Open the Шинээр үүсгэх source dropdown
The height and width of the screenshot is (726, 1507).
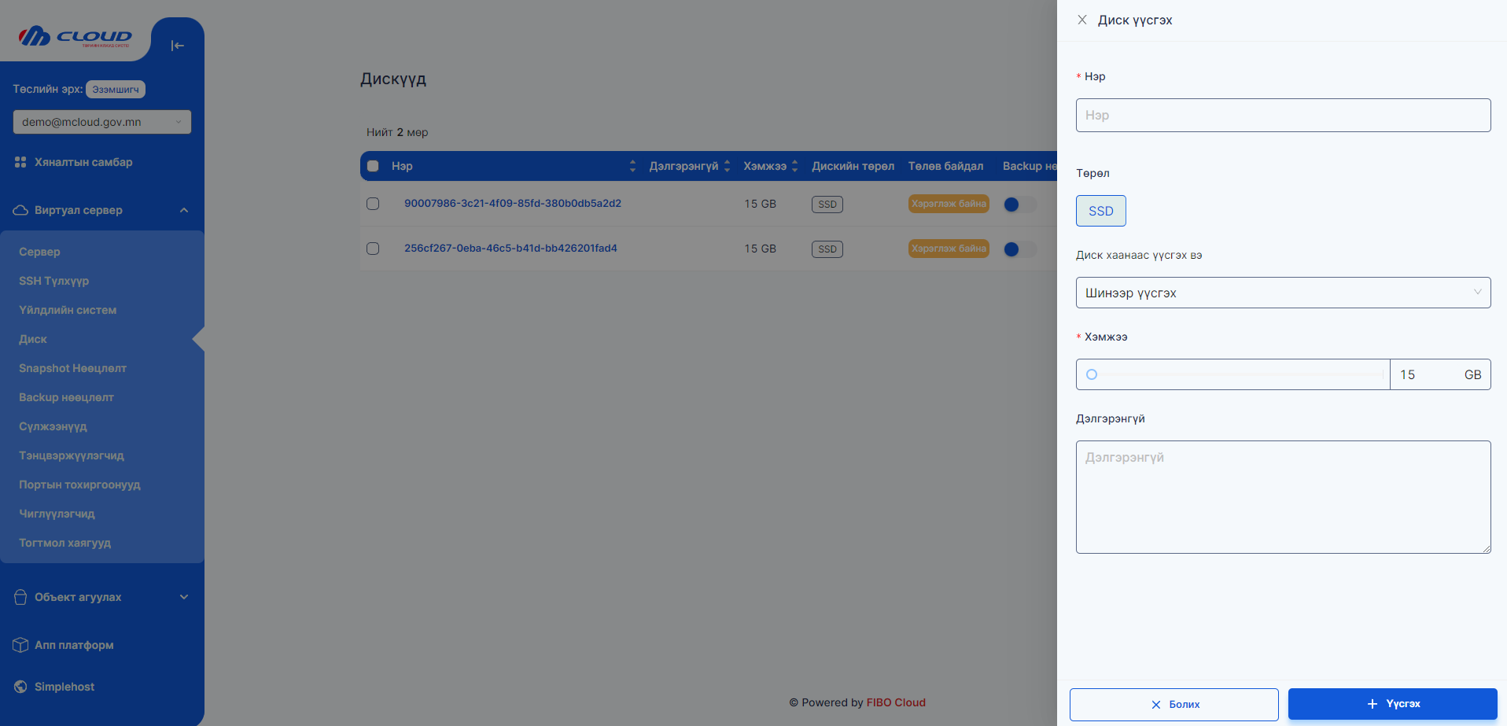click(1282, 293)
